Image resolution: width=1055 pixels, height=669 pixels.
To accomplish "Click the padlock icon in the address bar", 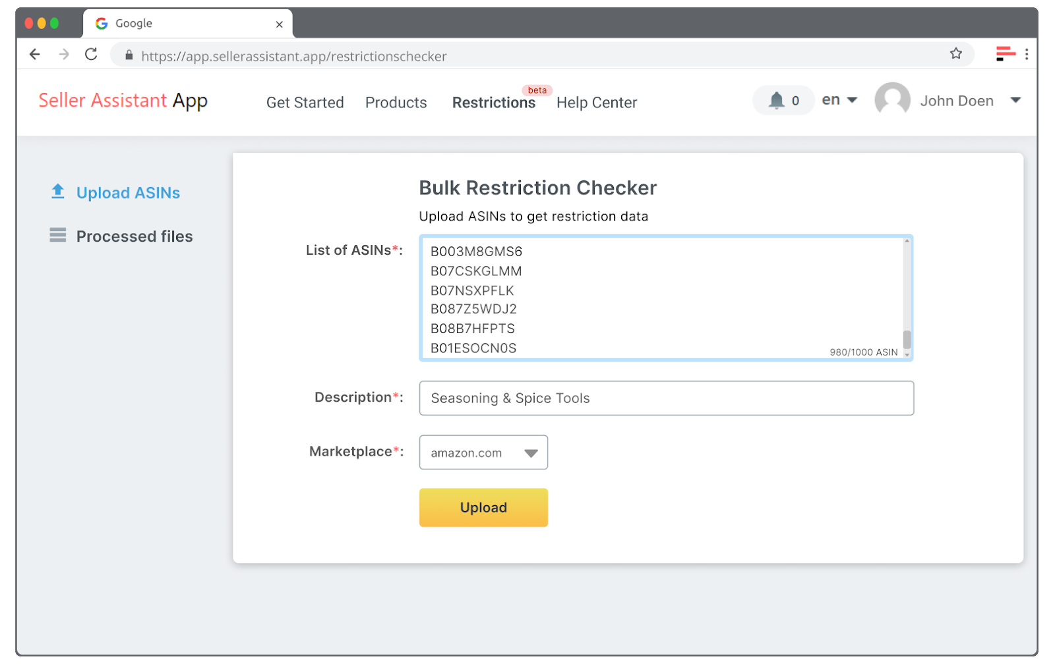I will pyautogui.click(x=129, y=55).
